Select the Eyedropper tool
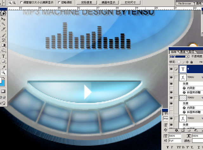The image size is (203, 150). tap(3, 67)
